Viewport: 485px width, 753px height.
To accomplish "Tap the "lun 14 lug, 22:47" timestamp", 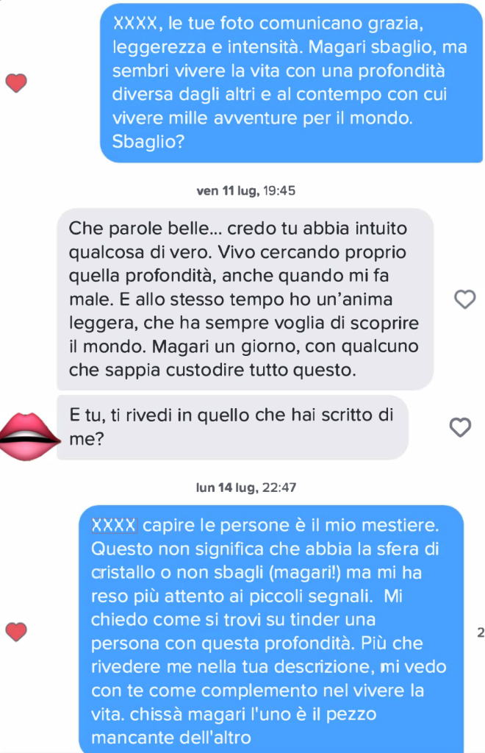I will tap(245, 488).
